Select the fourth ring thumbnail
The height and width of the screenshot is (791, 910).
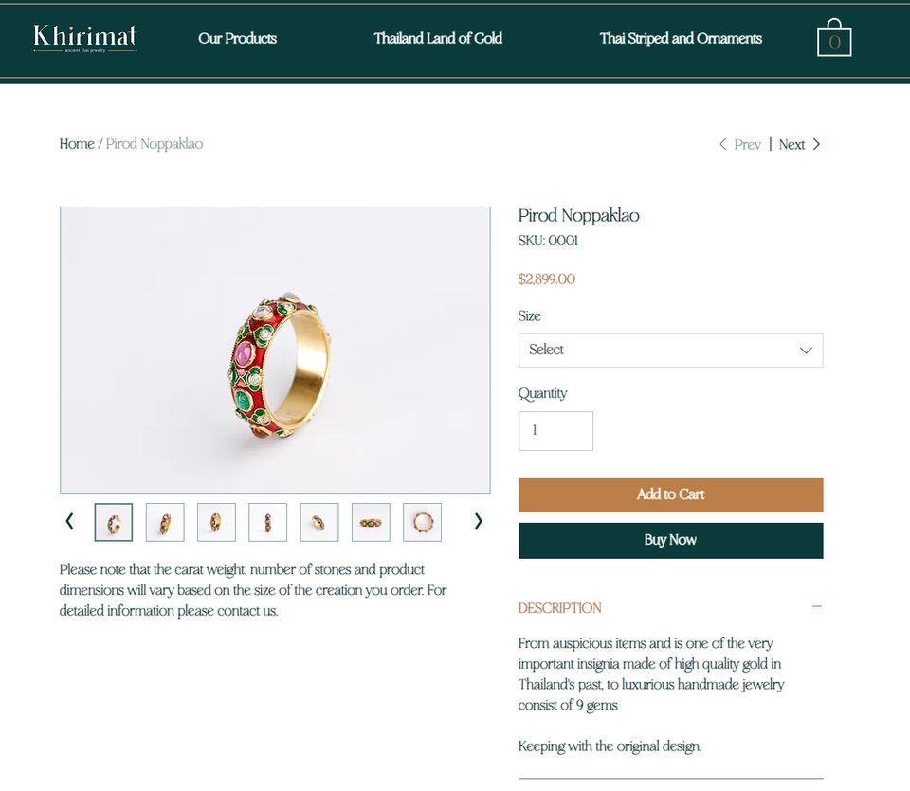coord(267,522)
